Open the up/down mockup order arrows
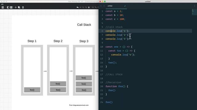The image size is (197, 110). tap(23, 7)
